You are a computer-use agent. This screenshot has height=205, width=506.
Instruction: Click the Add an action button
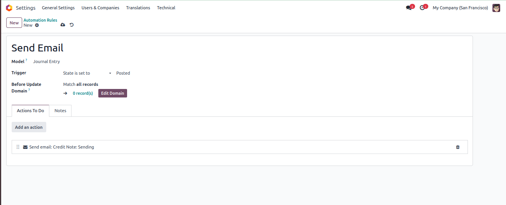(x=29, y=127)
